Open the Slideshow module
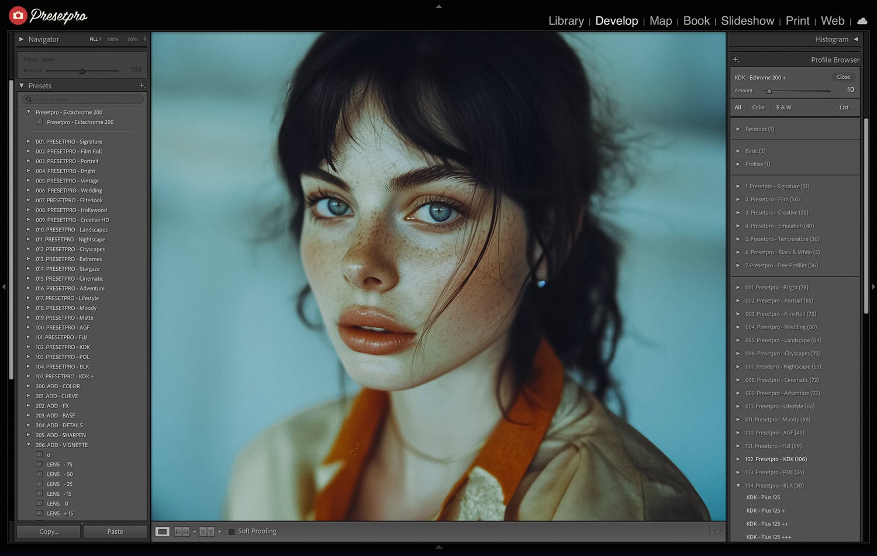 [x=747, y=21]
